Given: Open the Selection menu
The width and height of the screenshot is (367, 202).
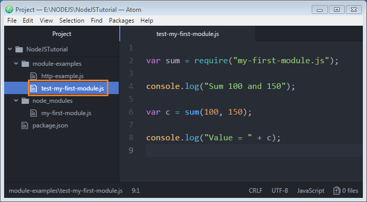Looking at the screenshot, I should click(x=72, y=21).
